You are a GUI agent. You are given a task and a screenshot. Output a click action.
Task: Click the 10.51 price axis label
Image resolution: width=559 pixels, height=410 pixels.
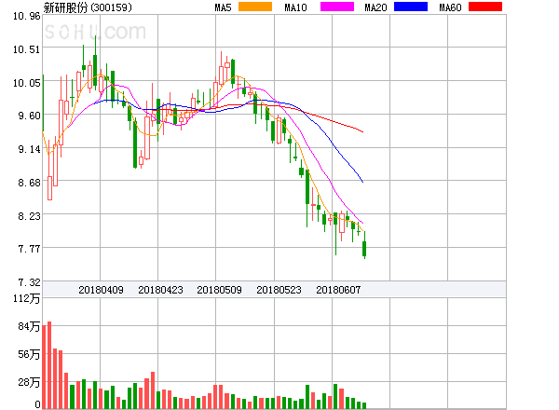click(x=27, y=49)
